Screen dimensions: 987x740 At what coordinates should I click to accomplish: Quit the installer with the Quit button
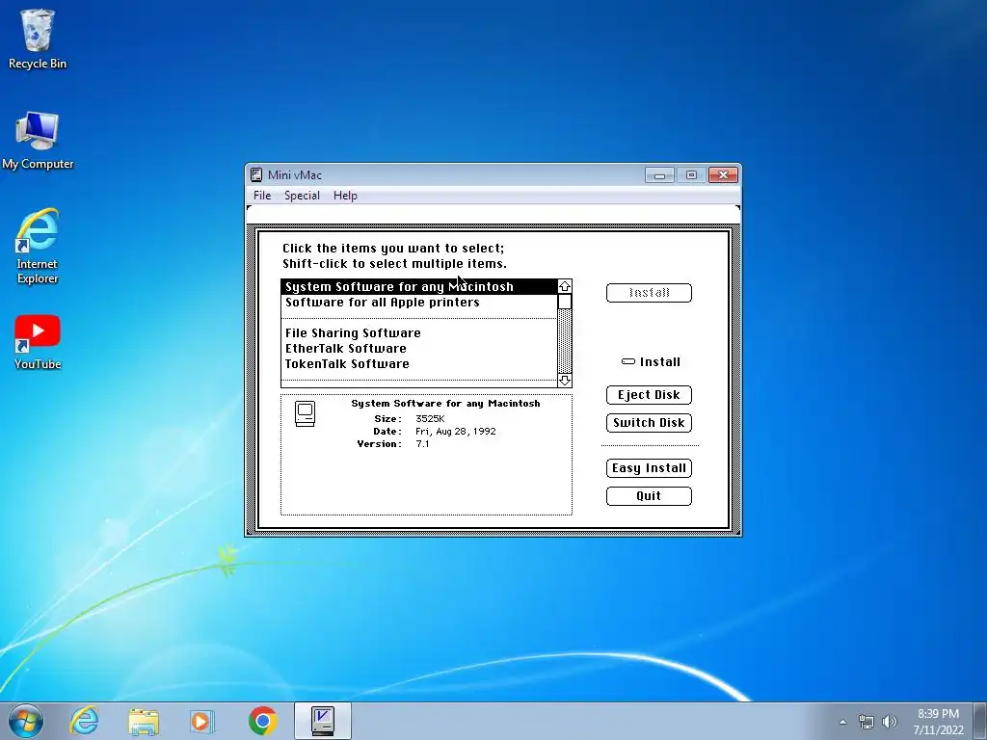649,496
